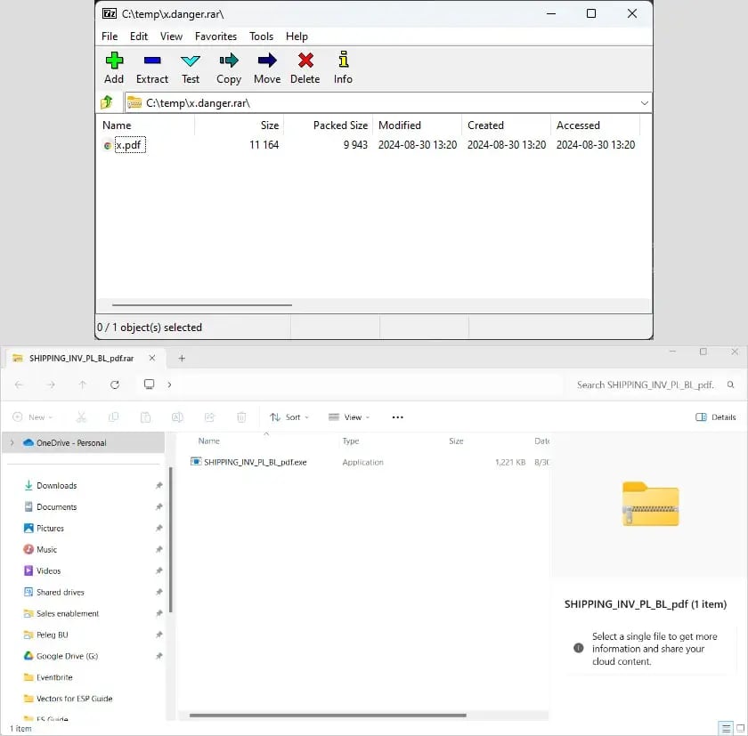Open the Tools menu in 7-Zip
The height and width of the screenshot is (736, 748).
click(261, 36)
